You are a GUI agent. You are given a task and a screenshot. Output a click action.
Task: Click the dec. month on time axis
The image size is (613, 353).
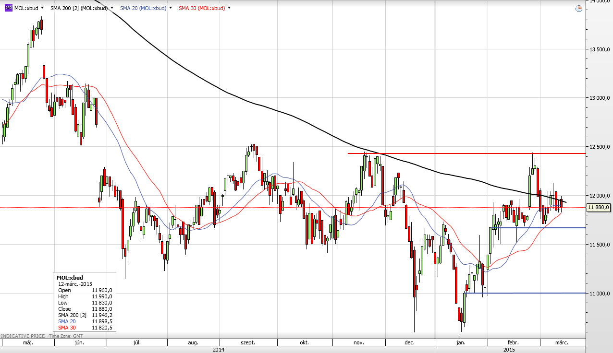[x=410, y=343]
